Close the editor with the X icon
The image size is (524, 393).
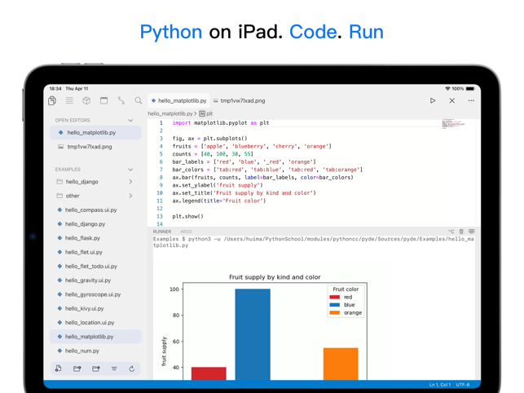(x=451, y=100)
